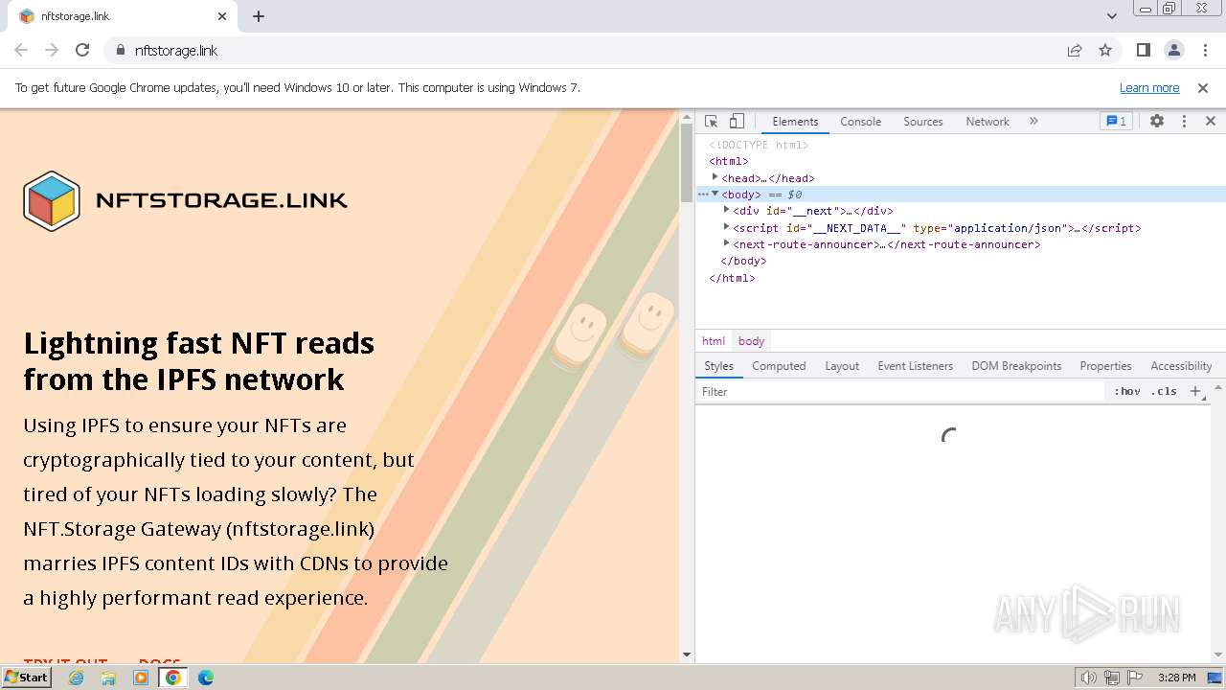1226x690 pixels.
Task: Bookmark this page with star icon
Action: pos(1105,50)
